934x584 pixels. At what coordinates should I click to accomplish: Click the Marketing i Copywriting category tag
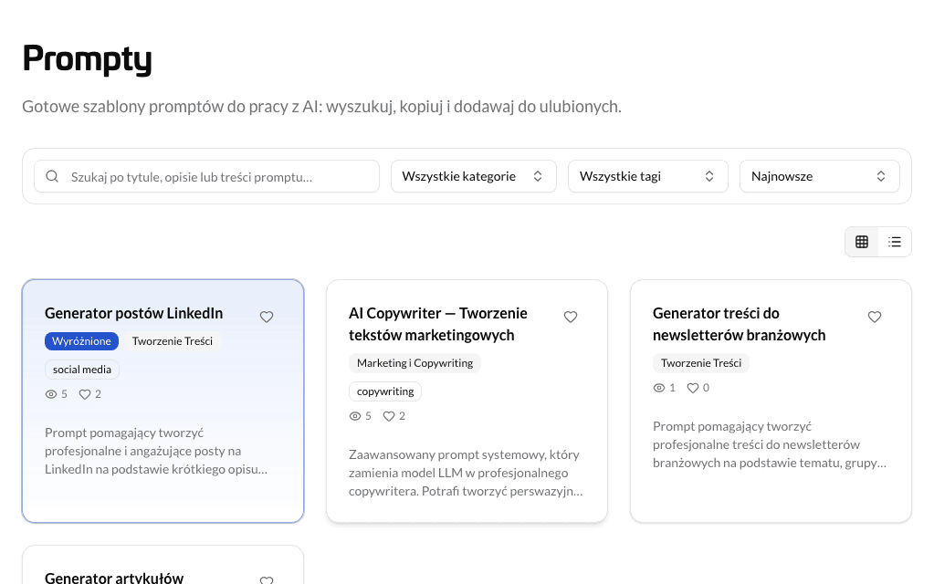tap(415, 363)
